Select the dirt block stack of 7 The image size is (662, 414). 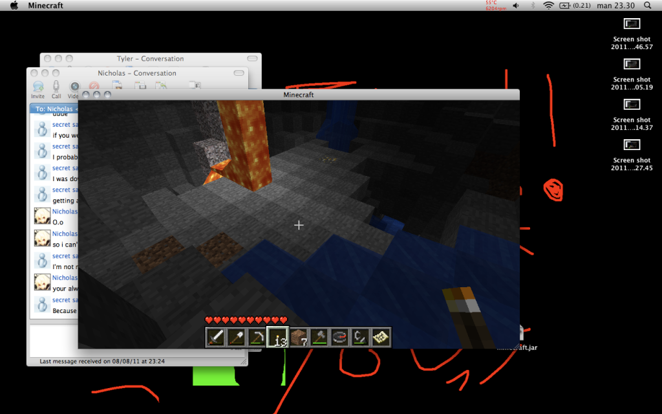(299, 337)
